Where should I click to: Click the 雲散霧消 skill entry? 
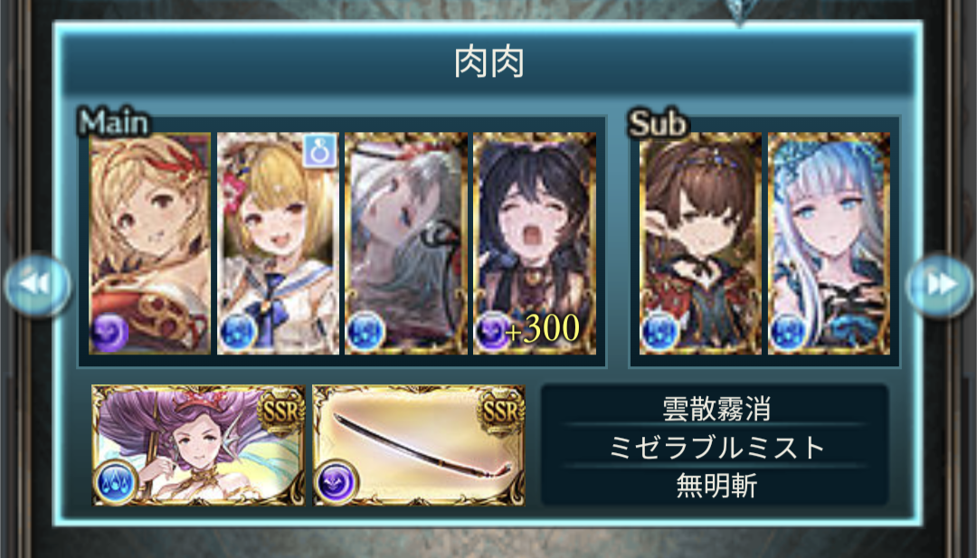click(716, 409)
